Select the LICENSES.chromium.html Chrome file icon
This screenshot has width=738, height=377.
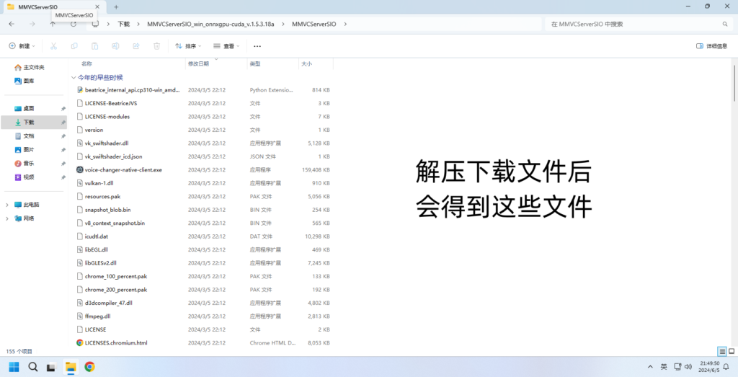[x=80, y=342]
